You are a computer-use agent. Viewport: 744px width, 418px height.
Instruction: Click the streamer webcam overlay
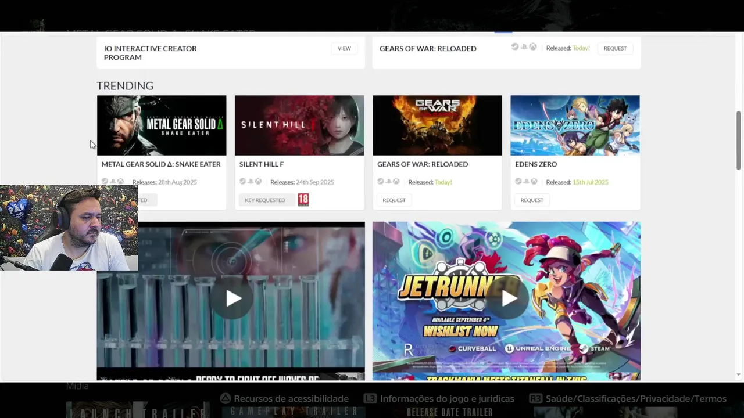pos(69,228)
